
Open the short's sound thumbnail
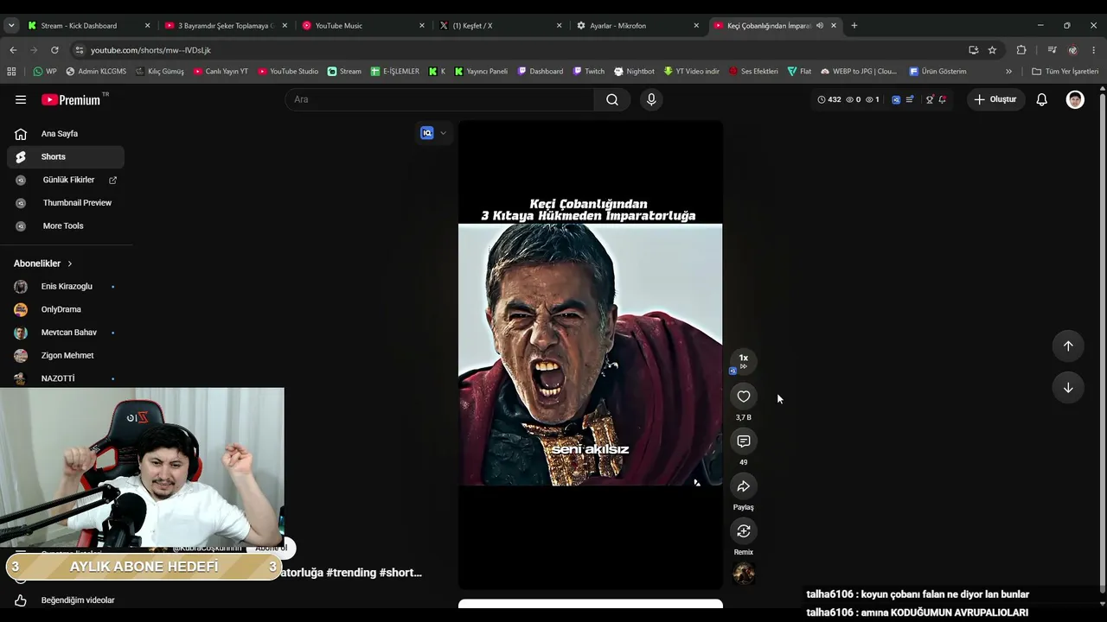(x=743, y=573)
